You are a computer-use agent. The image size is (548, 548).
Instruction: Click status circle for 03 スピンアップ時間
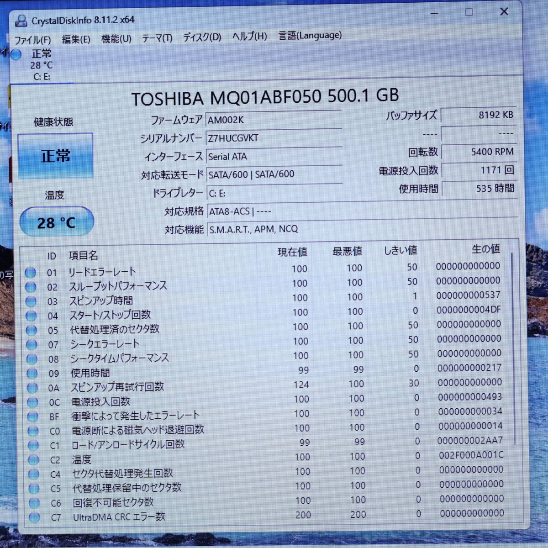[31, 301]
